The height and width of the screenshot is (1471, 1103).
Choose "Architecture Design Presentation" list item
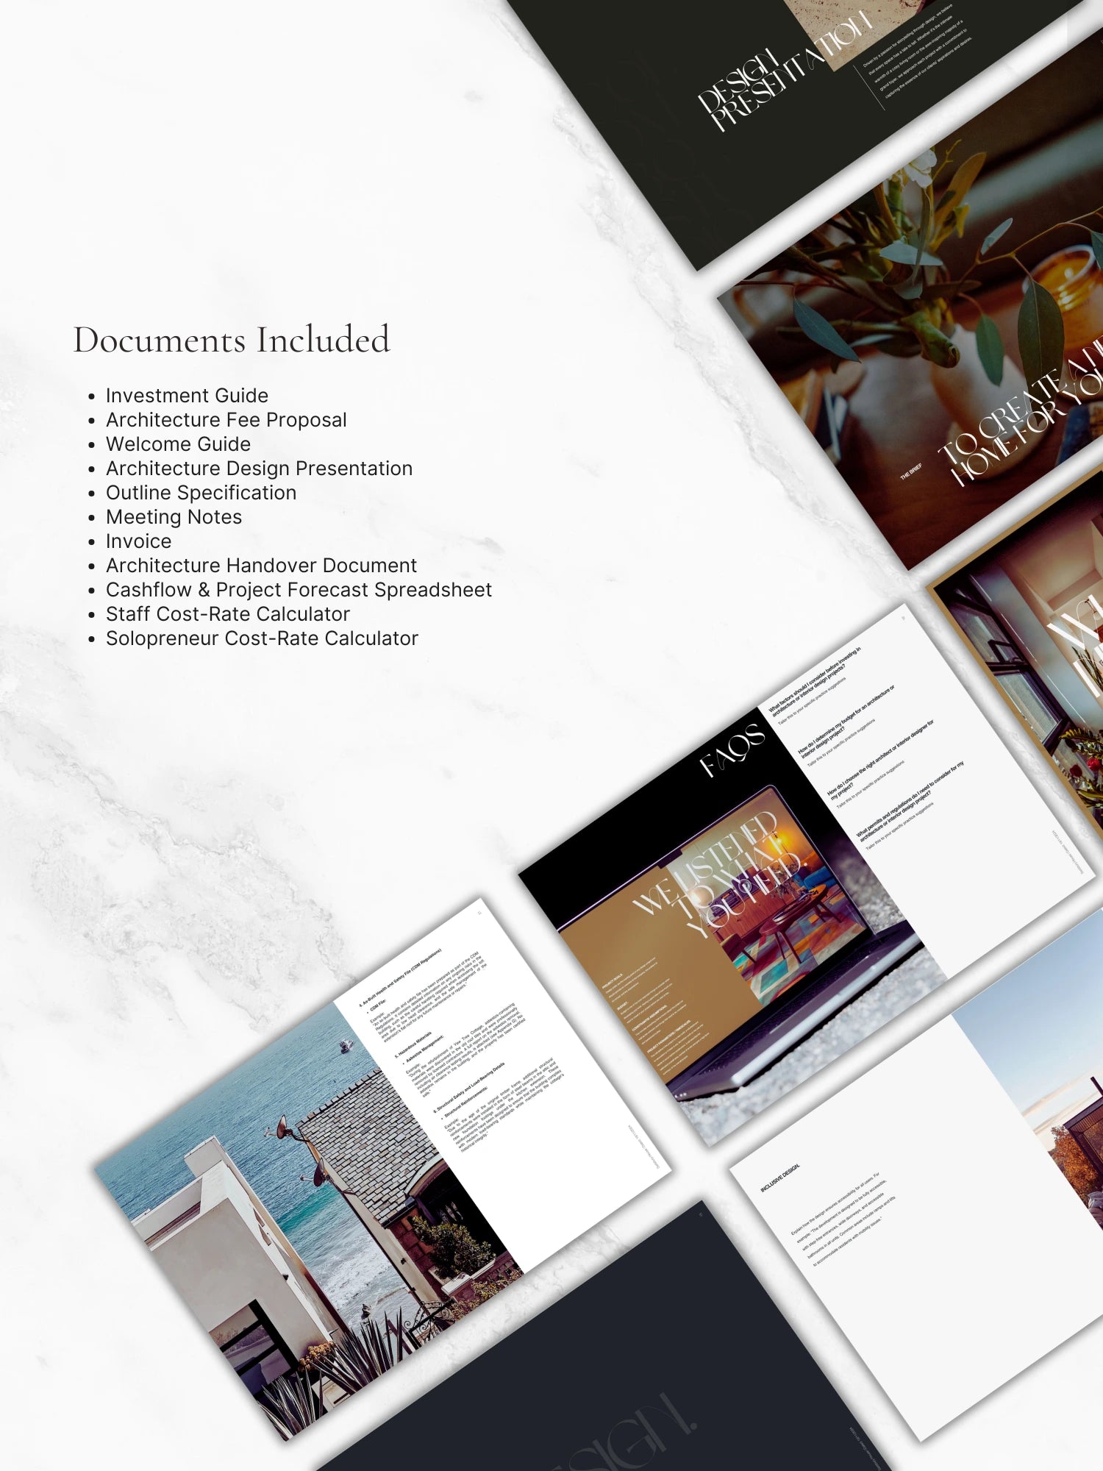(x=259, y=469)
